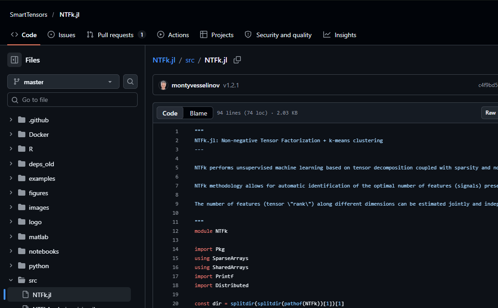The image size is (498, 308).
Task: Open the v1.2.1 commit message
Action: click(x=231, y=85)
